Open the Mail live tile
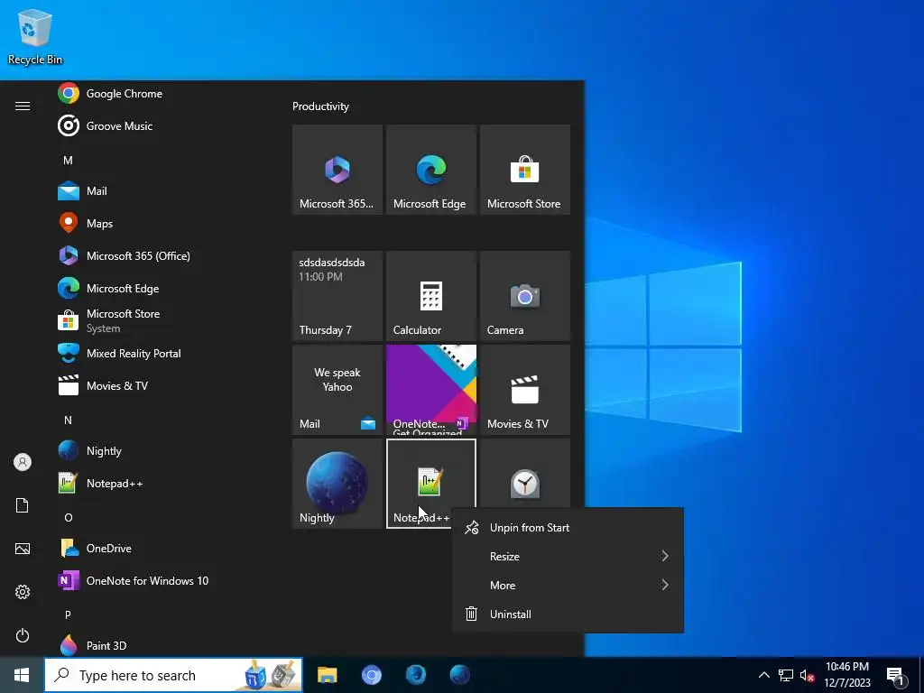 tap(337, 390)
